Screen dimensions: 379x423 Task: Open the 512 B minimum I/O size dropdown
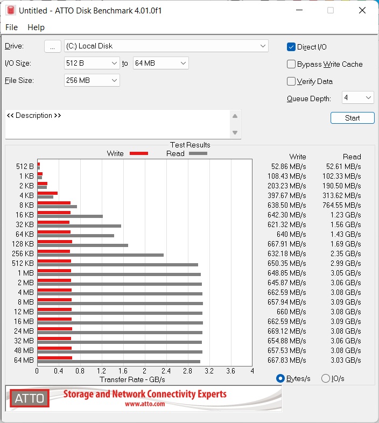(92, 63)
